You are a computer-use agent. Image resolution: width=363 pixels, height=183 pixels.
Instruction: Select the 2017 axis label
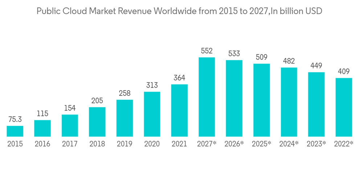click(x=70, y=144)
